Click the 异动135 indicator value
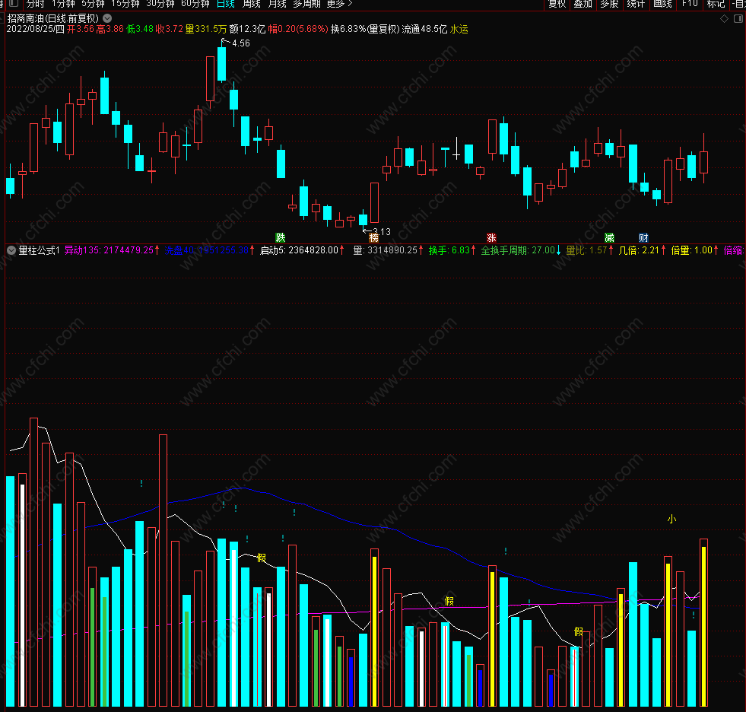The image size is (746, 712). (109, 250)
